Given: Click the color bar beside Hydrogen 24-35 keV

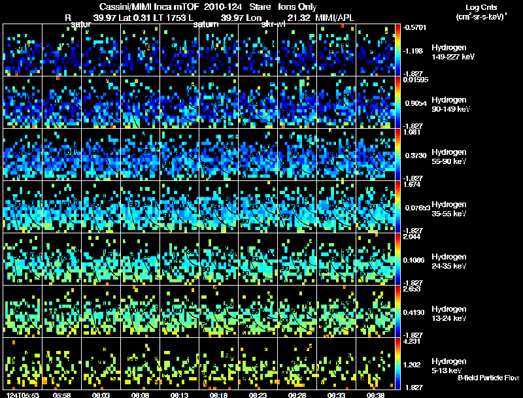Looking at the screenshot, I should click(x=397, y=259).
